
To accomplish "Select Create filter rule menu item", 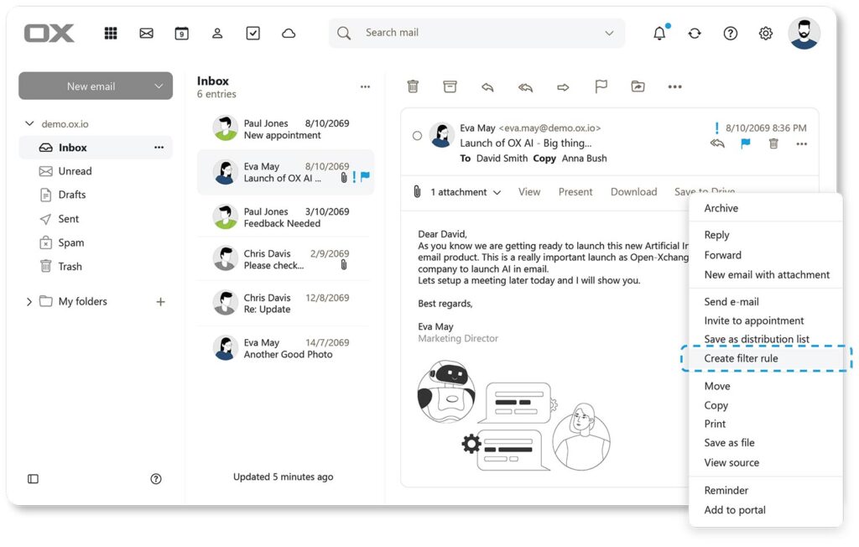I will pos(741,358).
